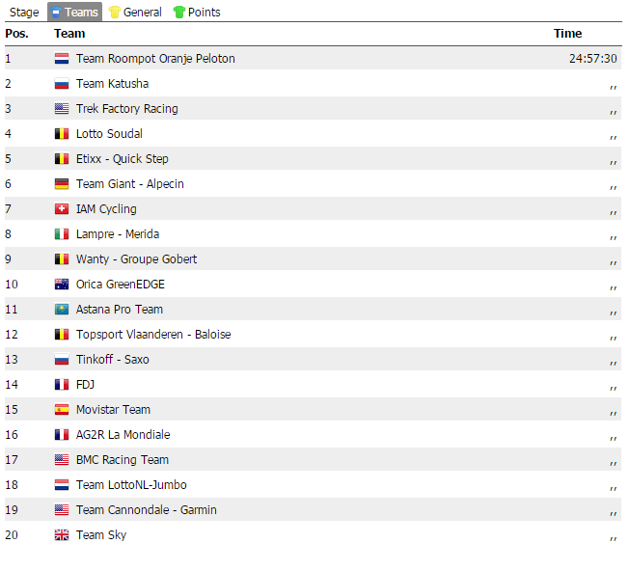Open Tinkoff - Saxo team page
Image resolution: width=630 pixels, height=571 pixels.
click(x=112, y=360)
